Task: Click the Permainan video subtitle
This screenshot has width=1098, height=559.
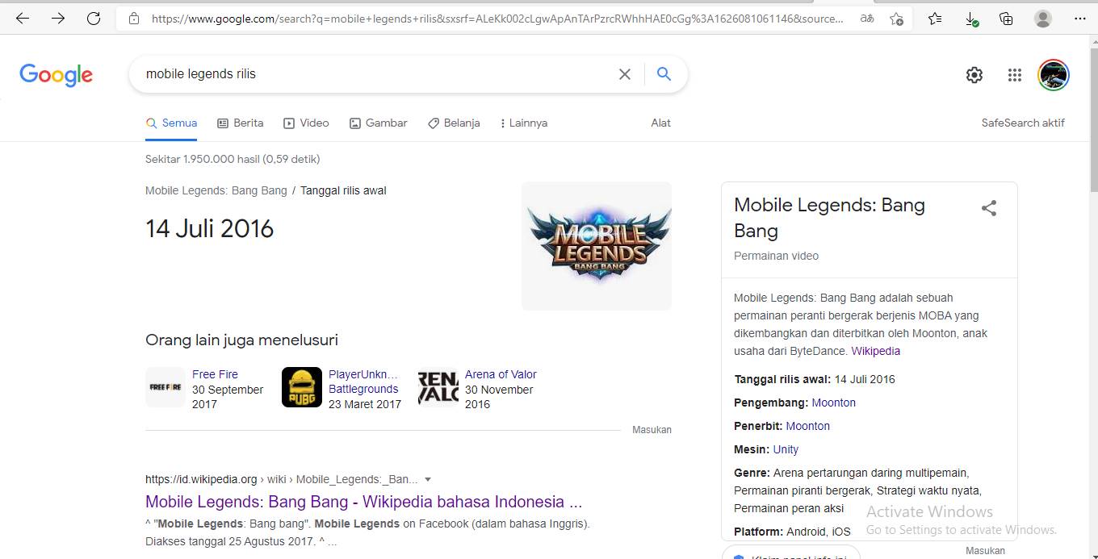Action: [x=776, y=256]
